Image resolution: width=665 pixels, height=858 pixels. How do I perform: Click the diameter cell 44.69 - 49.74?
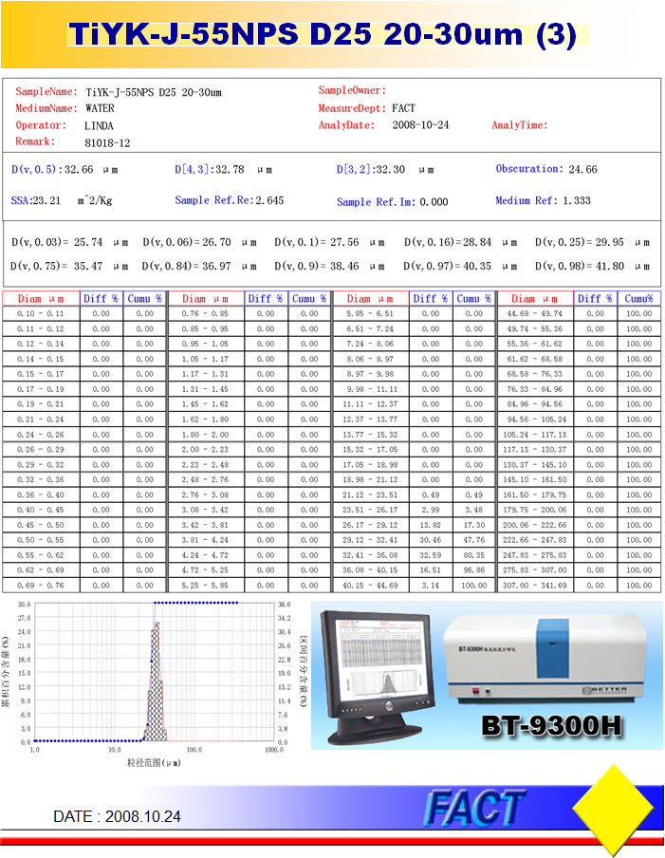tap(535, 313)
